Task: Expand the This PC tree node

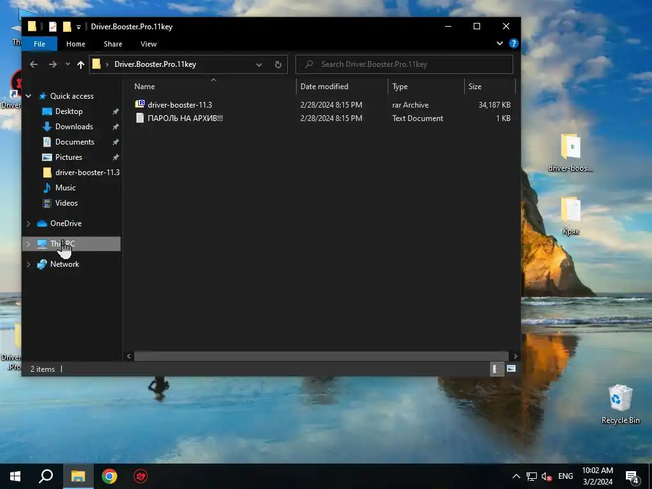Action: 28,244
